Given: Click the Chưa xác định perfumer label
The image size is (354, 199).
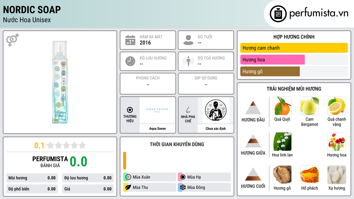Looking at the screenshot, I should click(216, 129).
